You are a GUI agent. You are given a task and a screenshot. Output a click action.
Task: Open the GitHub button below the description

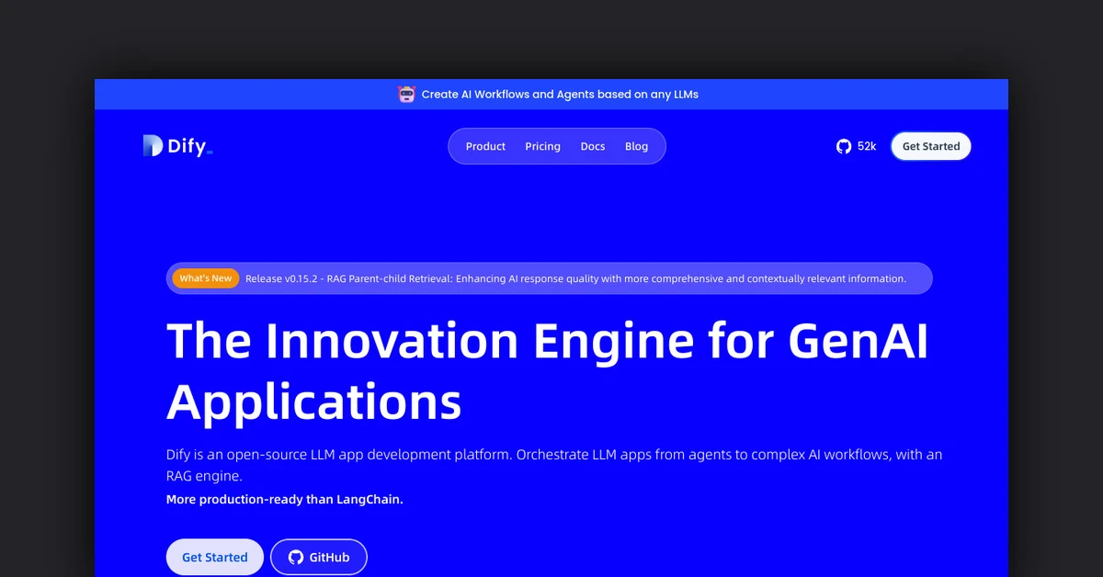pyautogui.click(x=319, y=557)
